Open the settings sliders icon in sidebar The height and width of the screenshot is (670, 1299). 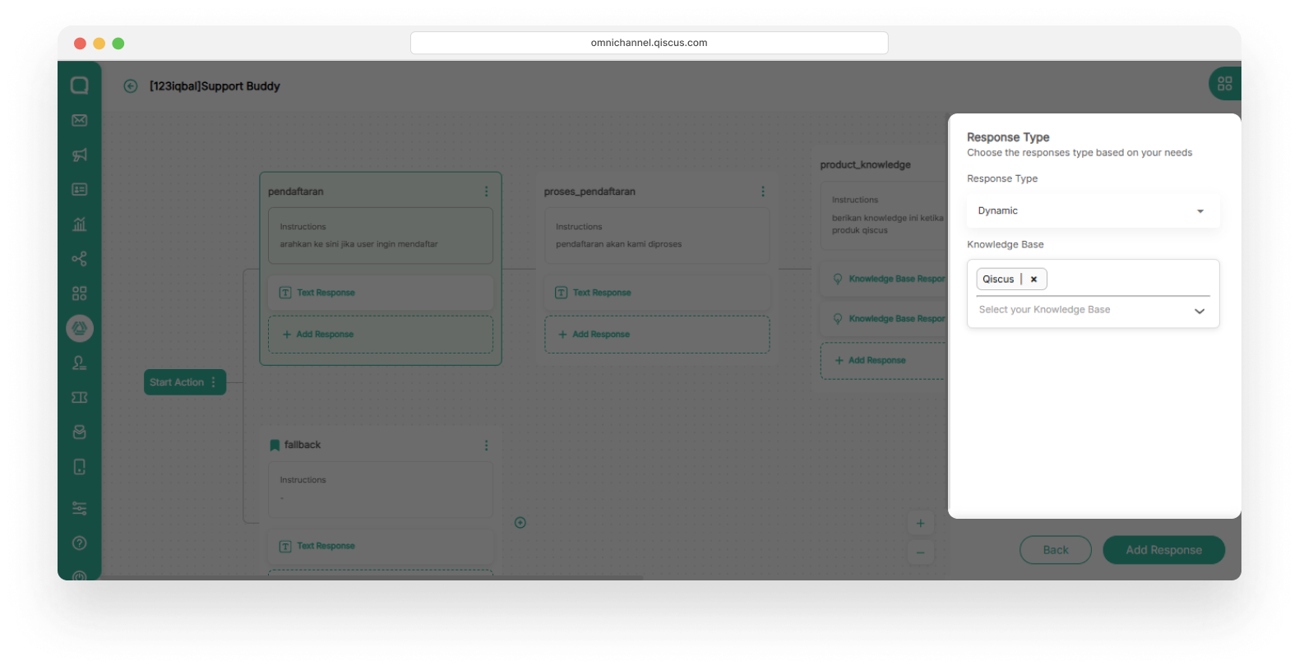coord(80,508)
